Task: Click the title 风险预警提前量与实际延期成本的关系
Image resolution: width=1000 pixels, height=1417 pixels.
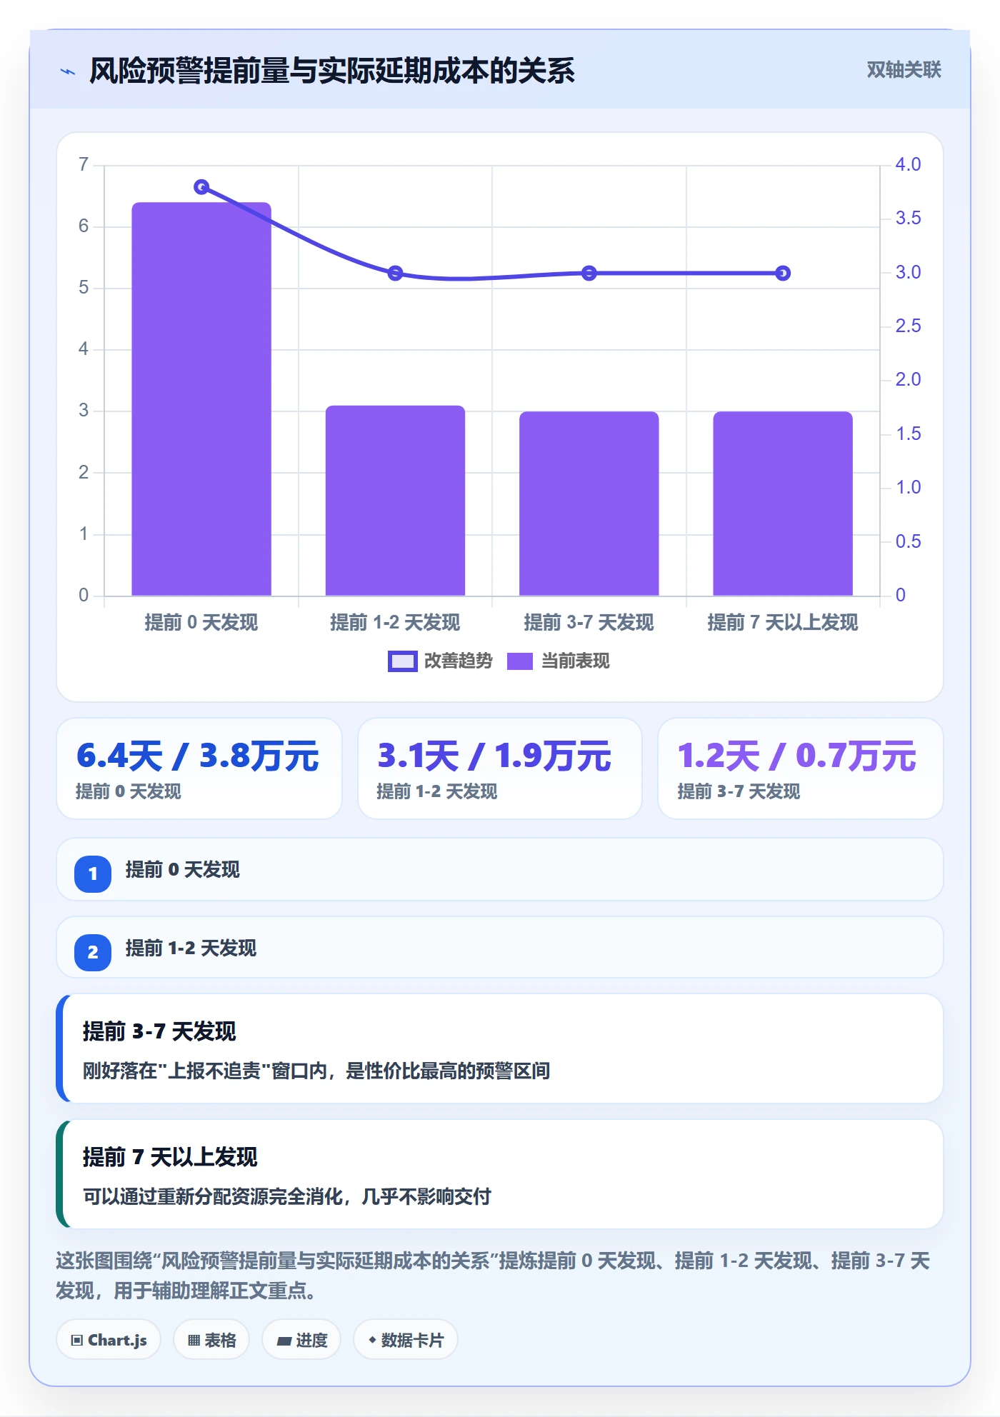Action: 332,71
